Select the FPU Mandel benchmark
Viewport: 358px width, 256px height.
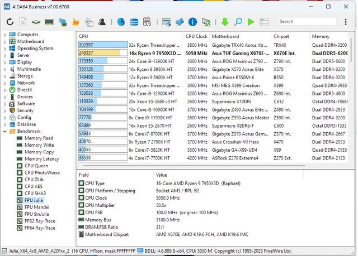click(x=38, y=207)
